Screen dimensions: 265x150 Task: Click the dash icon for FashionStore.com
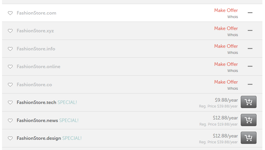click(250, 13)
